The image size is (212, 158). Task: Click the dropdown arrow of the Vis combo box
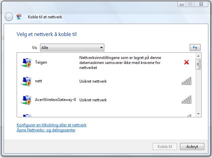point(101,48)
